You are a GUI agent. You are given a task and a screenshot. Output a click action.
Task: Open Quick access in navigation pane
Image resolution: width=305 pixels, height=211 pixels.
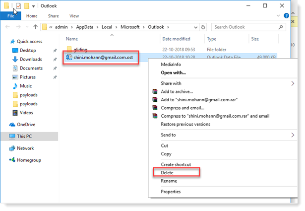[x=29, y=42]
